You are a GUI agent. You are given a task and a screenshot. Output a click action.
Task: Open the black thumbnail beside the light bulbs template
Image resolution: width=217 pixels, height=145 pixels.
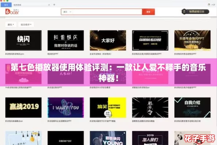click(66, 138)
